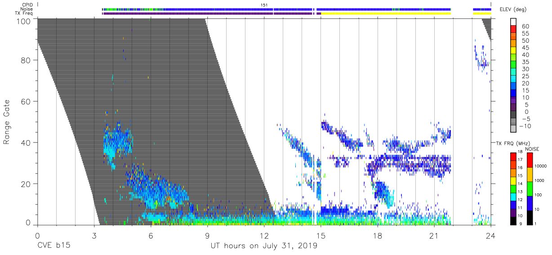Click the CPID label

click(x=28, y=5)
